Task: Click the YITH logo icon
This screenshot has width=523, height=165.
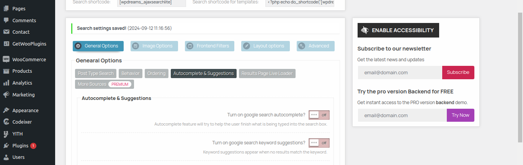Action: point(6,134)
